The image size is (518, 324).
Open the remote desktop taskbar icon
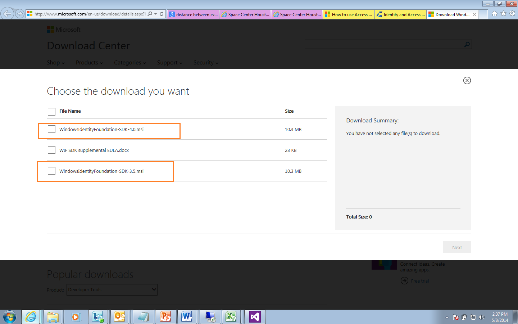coord(210,317)
